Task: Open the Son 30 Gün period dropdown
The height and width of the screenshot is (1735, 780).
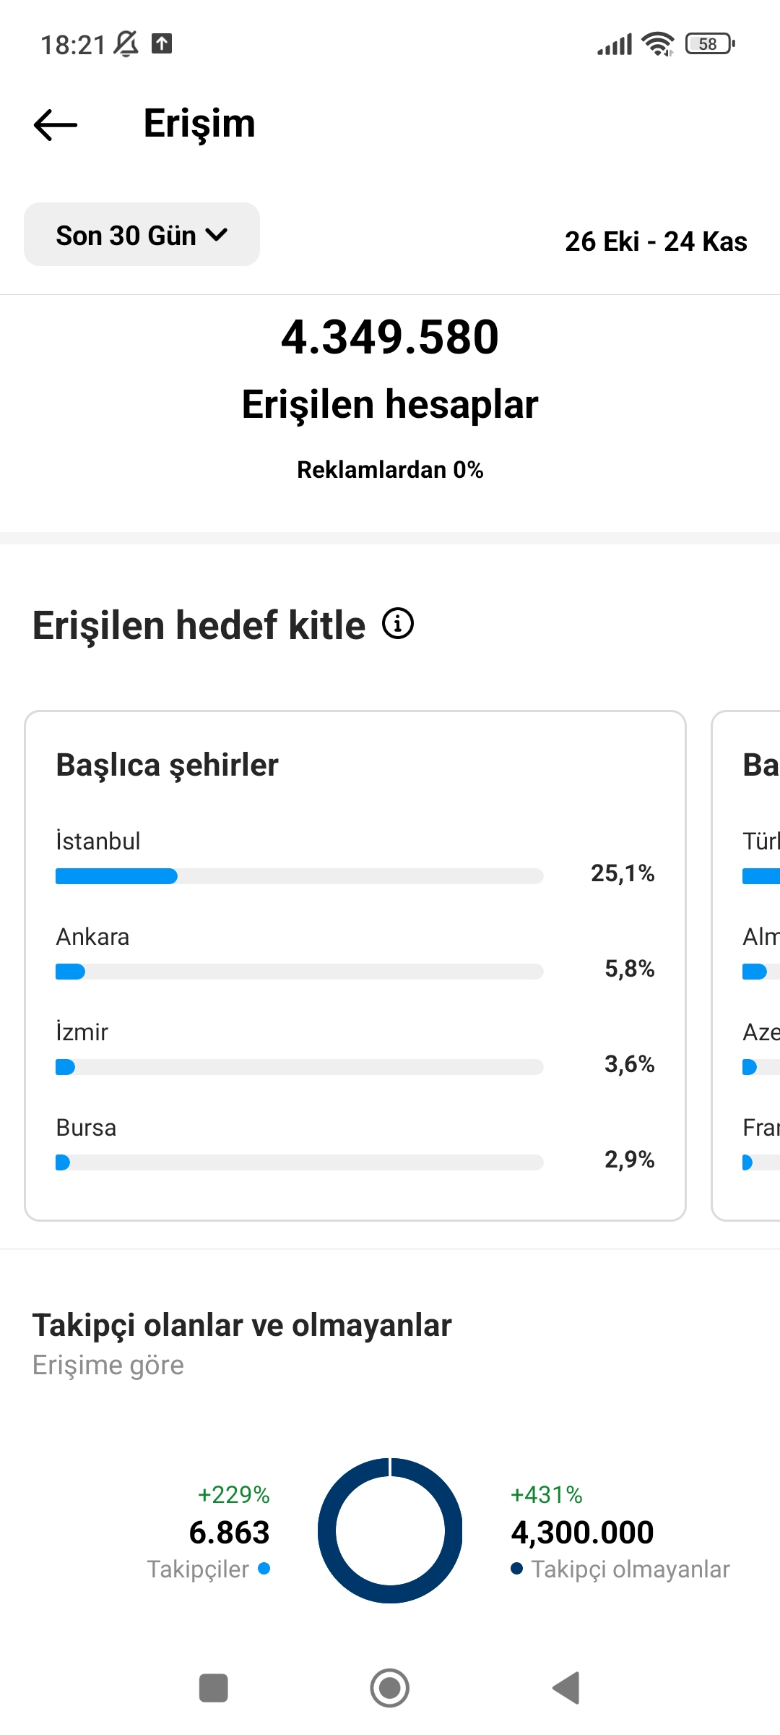Action: coord(142,234)
